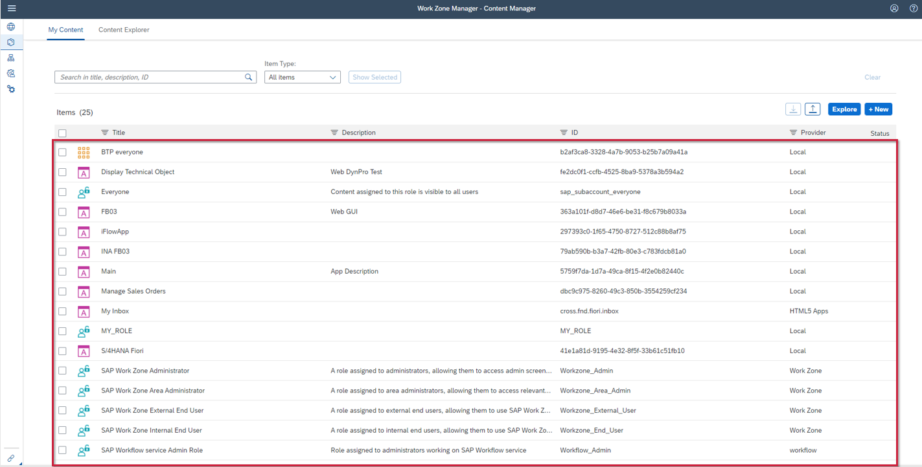This screenshot has width=922, height=467.
Task: Click the FB03 app icon
Action: 84,212
